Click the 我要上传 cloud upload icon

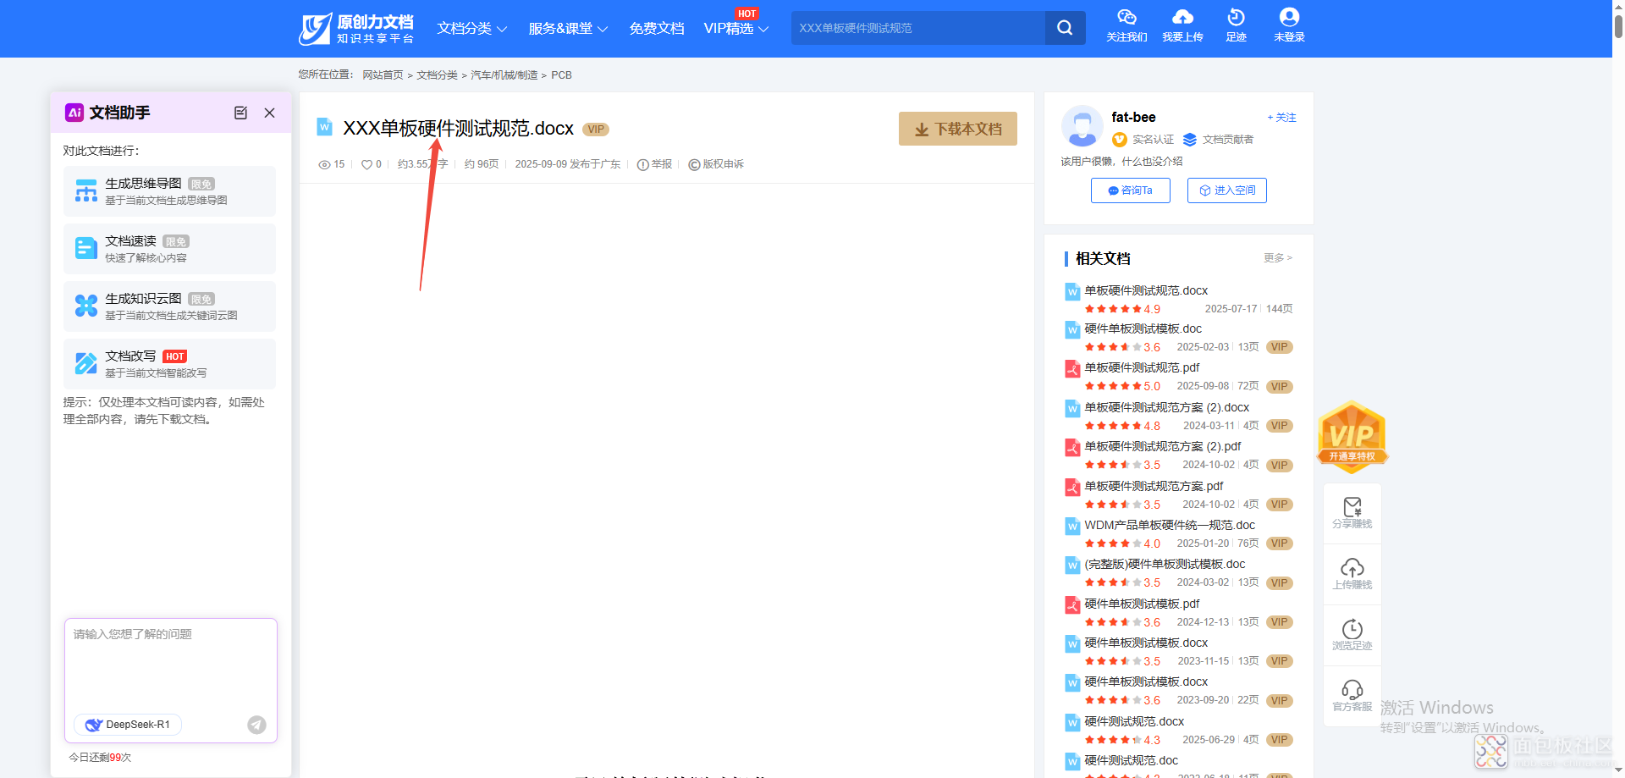click(1182, 19)
